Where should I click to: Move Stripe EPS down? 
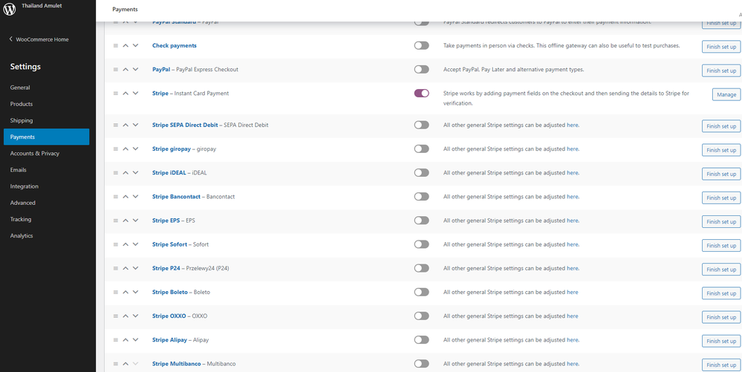(x=135, y=220)
